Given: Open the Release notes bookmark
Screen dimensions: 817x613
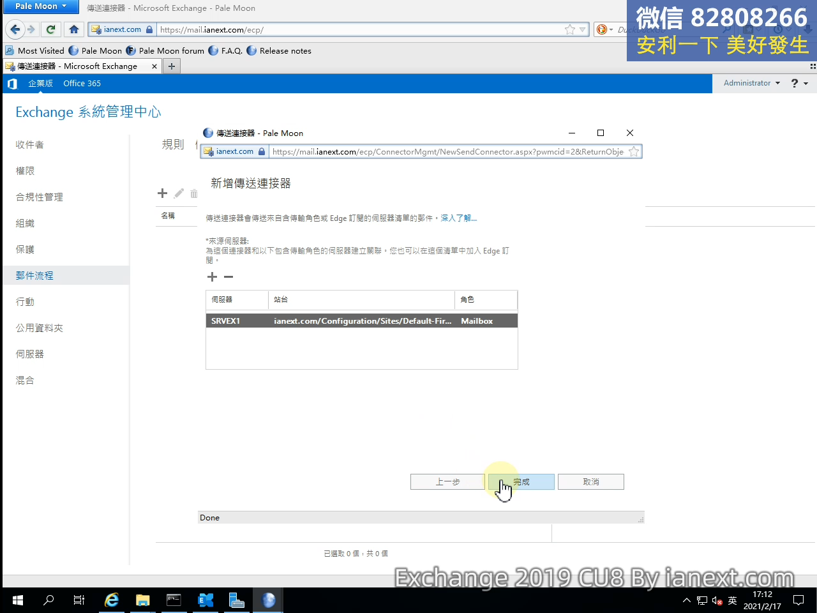Looking at the screenshot, I should (279, 50).
